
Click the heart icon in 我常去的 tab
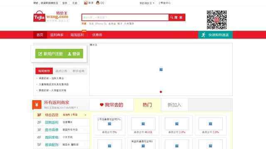101,105
